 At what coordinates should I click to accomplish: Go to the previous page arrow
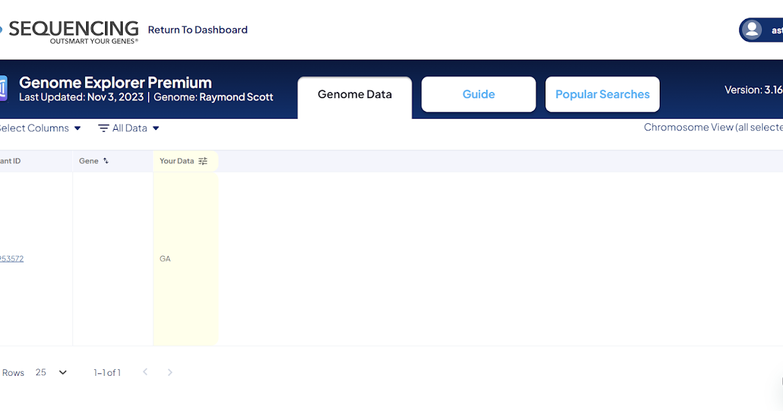[145, 372]
